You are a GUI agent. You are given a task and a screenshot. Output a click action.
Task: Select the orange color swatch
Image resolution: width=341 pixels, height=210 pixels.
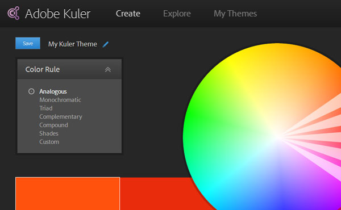(68, 194)
